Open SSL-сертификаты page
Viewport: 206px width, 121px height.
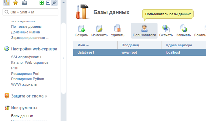(26, 57)
